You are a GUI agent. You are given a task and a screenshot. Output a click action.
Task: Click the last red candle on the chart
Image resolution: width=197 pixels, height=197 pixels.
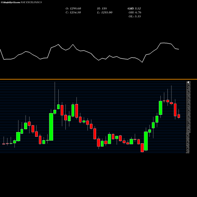pyautogui.click(x=179, y=116)
